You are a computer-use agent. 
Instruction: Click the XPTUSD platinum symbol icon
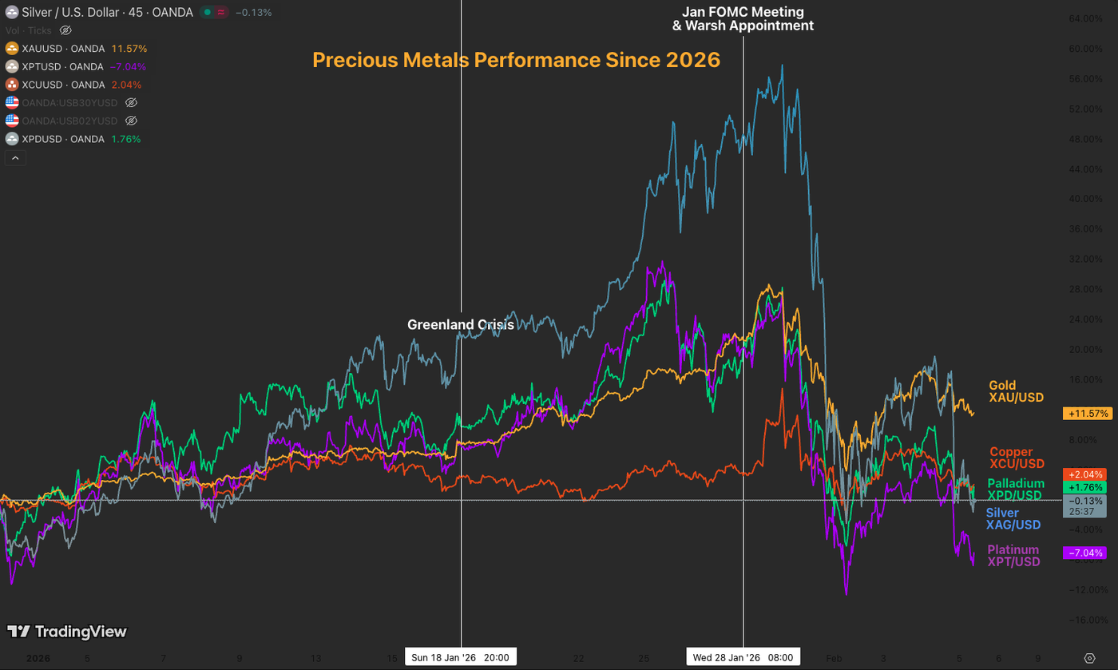click(x=10, y=66)
